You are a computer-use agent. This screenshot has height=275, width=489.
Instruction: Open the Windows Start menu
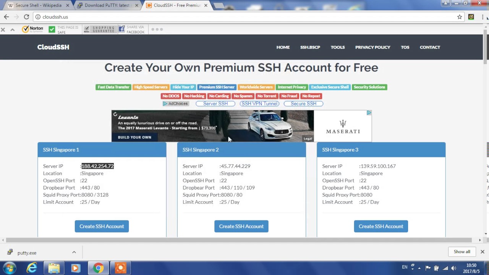pos(10,268)
